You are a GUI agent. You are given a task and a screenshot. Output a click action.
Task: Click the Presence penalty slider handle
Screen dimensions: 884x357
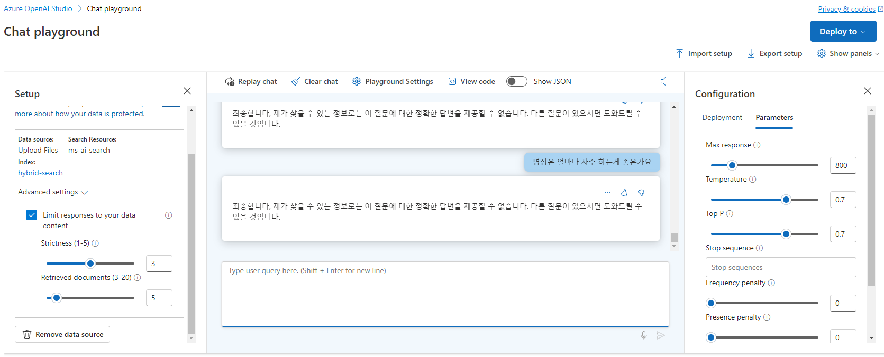point(711,337)
